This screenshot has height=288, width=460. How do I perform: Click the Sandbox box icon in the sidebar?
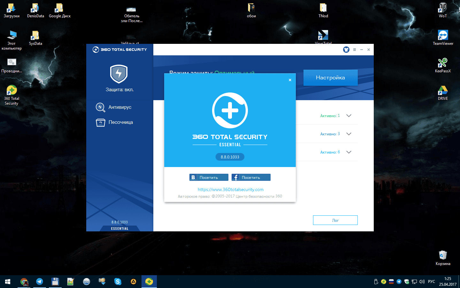pos(101,123)
